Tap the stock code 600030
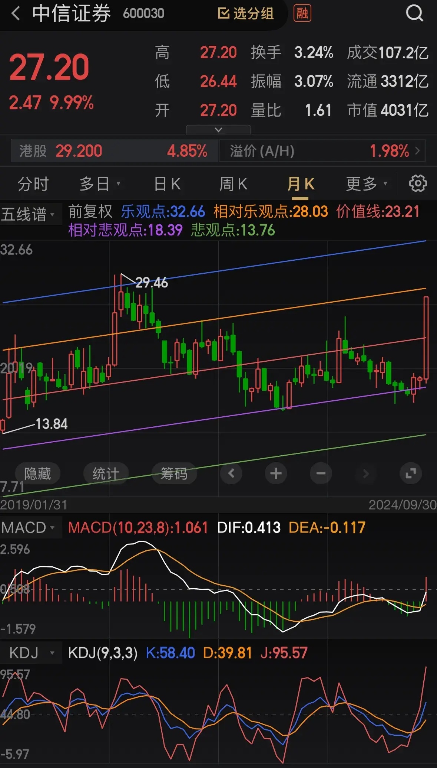 143,14
